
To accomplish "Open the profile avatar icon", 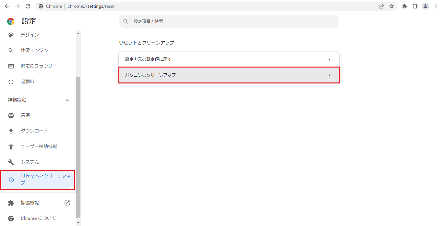I will 425,6.
